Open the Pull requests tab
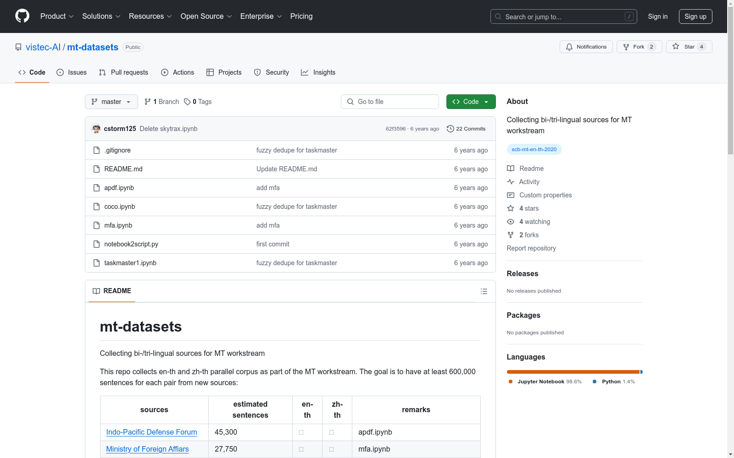 [123, 72]
